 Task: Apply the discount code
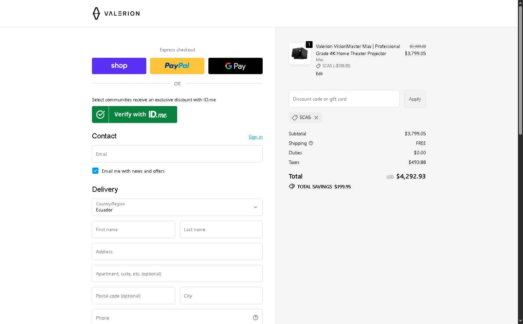point(415,99)
